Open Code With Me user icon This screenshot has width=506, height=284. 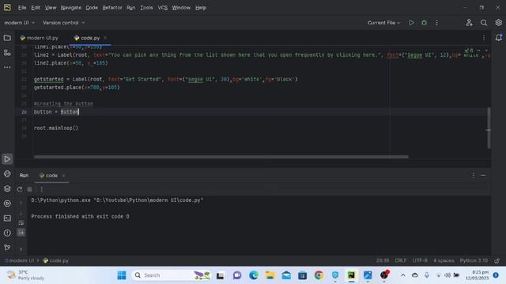pyautogui.click(x=469, y=23)
